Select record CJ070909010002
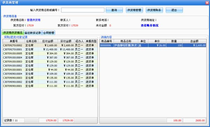 pos(50,82)
